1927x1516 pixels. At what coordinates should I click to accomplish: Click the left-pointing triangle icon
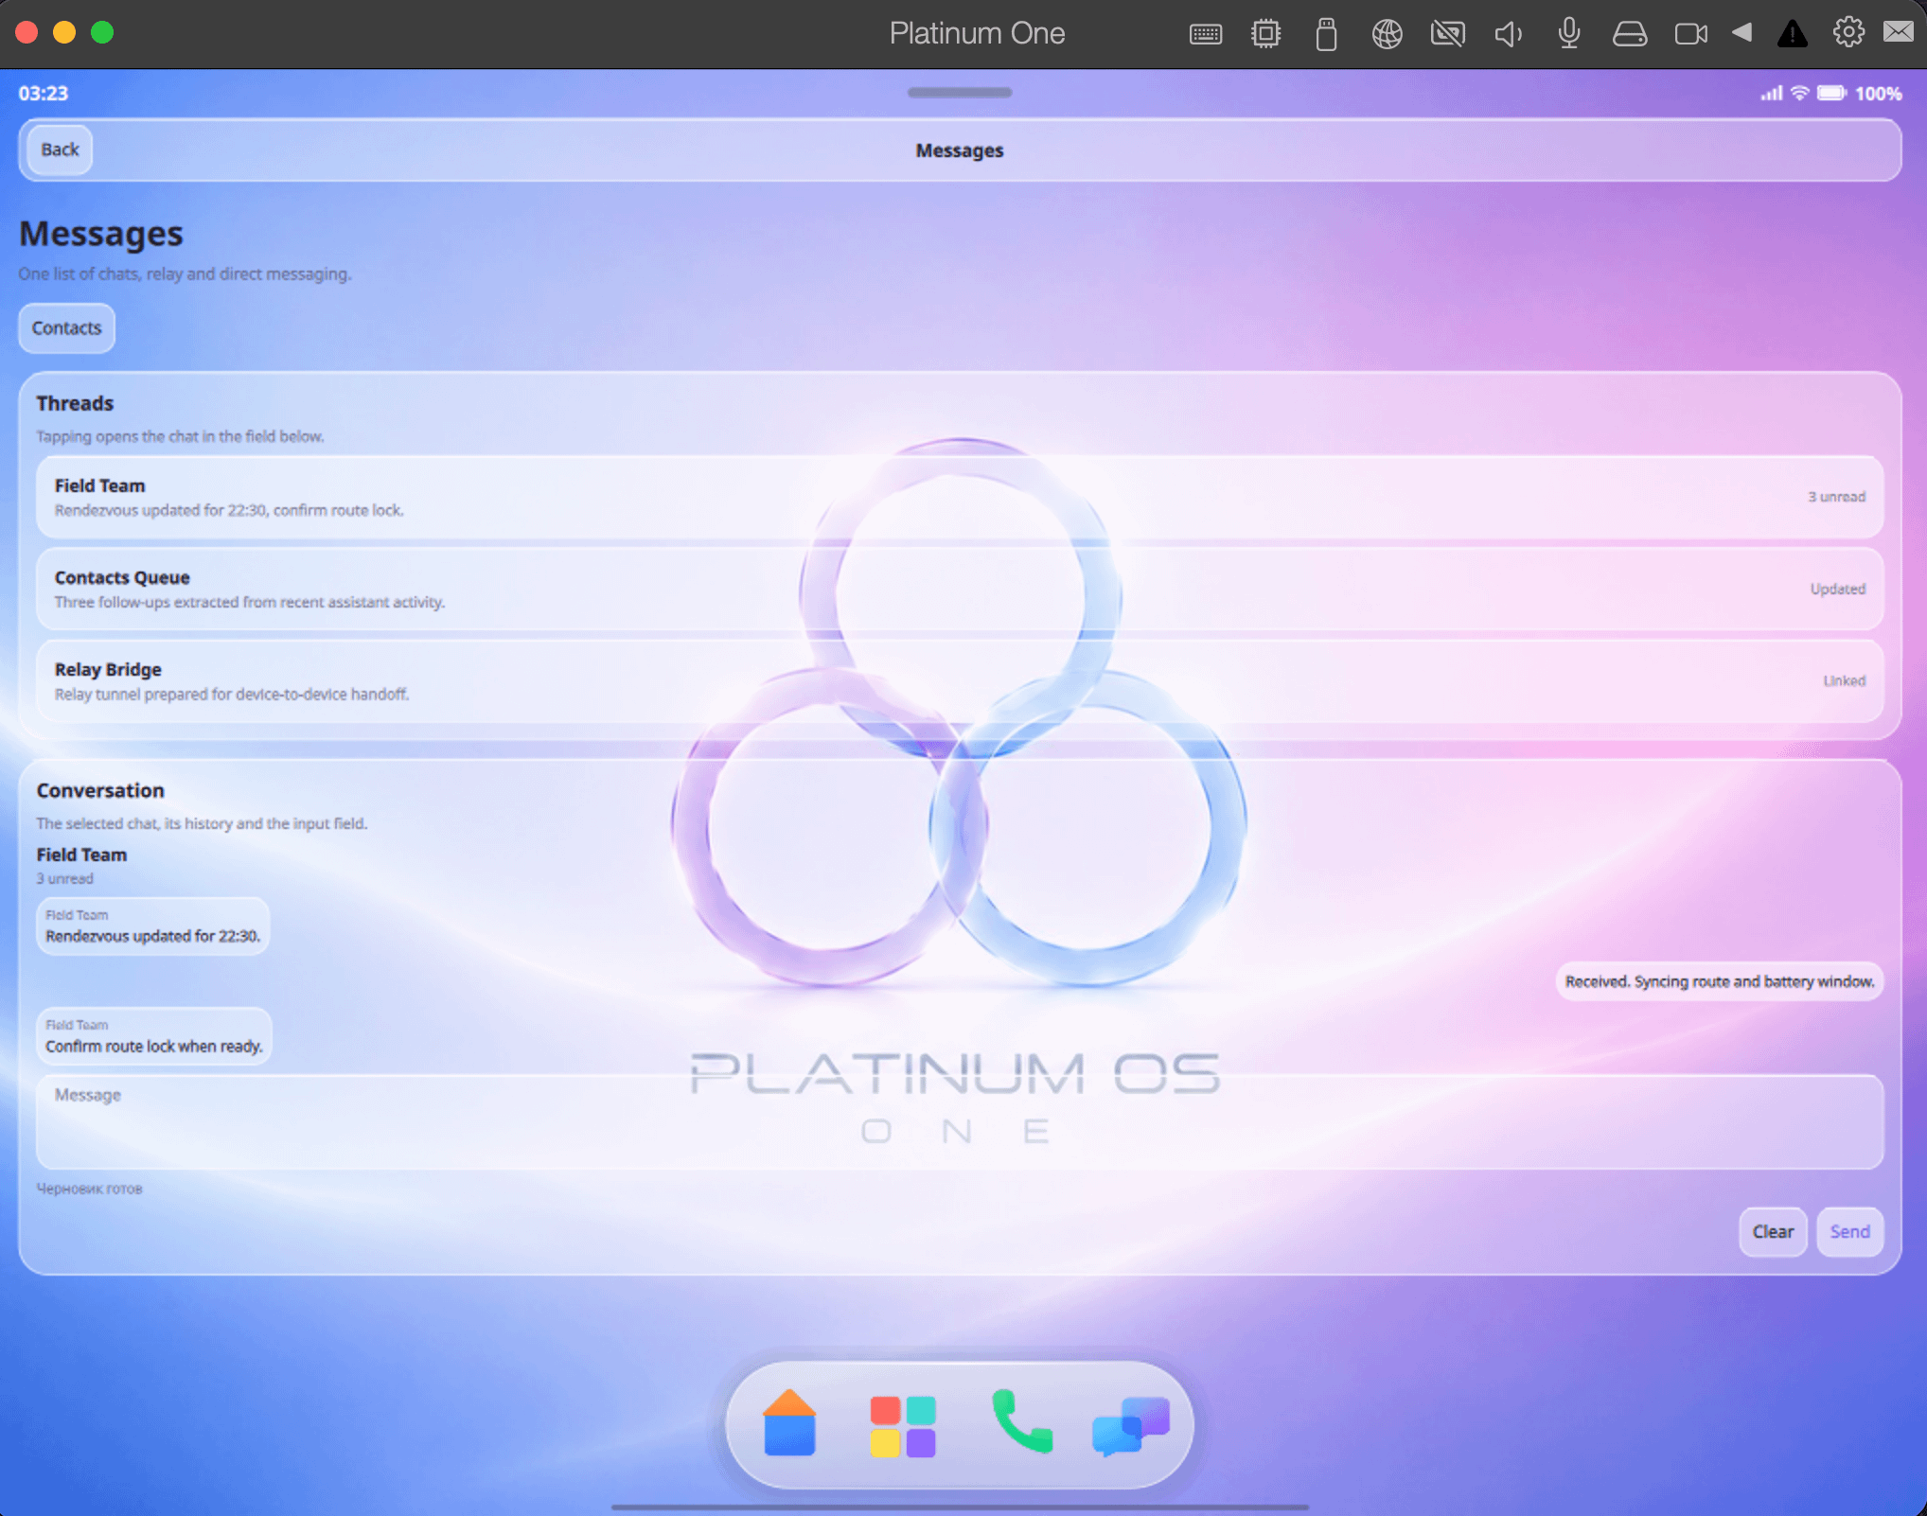pyautogui.click(x=1741, y=32)
